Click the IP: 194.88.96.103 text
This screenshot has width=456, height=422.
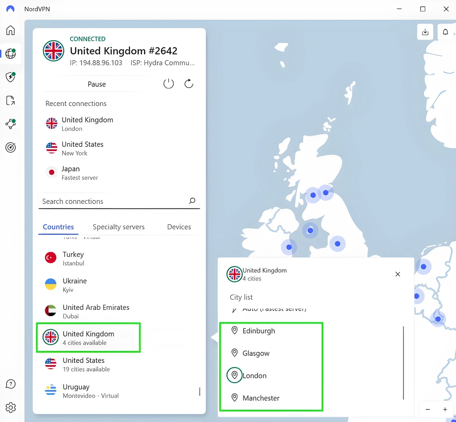click(96, 63)
